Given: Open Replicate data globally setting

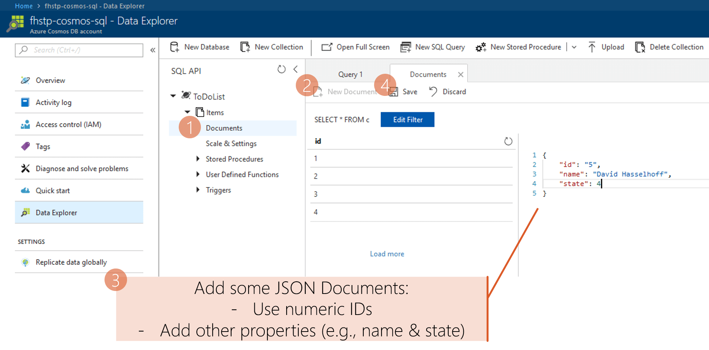Looking at the screenshot, I should click(79, 262).
